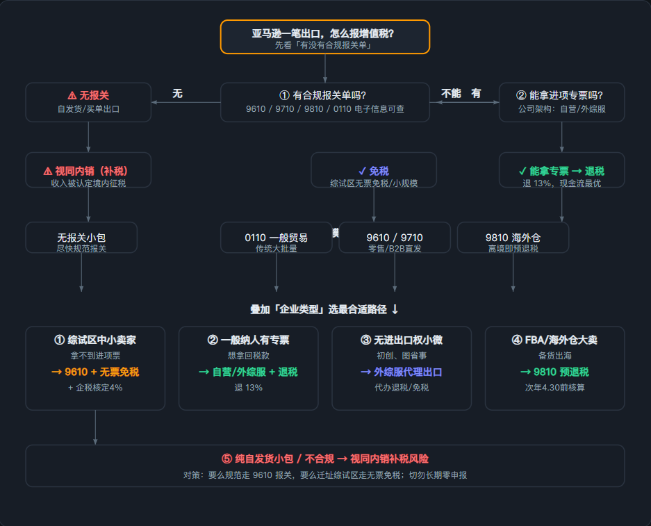
Task: Click the green checkmark beside 能拿专票
Action: tap(522, 171)
